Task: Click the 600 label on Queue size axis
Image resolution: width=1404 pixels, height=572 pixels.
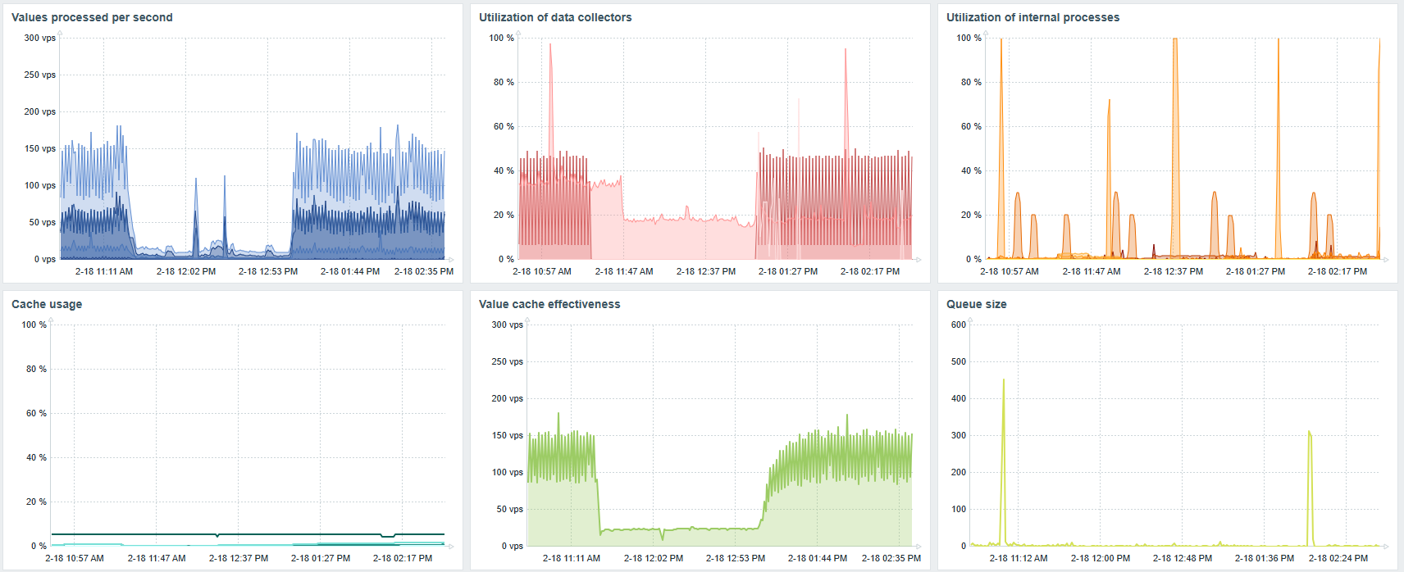Action: [x=959, y=325]
